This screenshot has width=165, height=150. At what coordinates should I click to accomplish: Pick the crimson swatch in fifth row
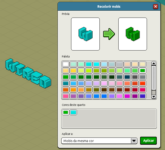[135, 90]
